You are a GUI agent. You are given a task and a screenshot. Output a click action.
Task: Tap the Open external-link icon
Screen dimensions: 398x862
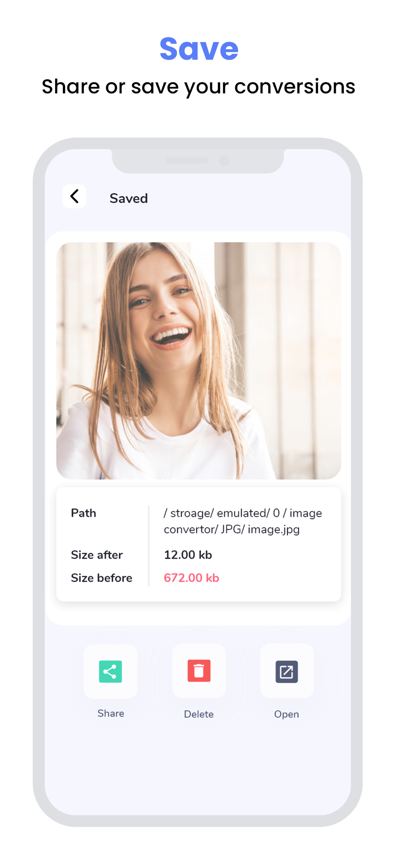pos(286,671)
